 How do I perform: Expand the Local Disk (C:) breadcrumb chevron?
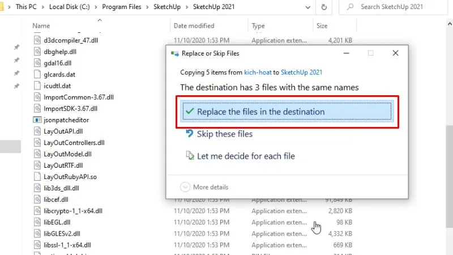tap(95, 7)
